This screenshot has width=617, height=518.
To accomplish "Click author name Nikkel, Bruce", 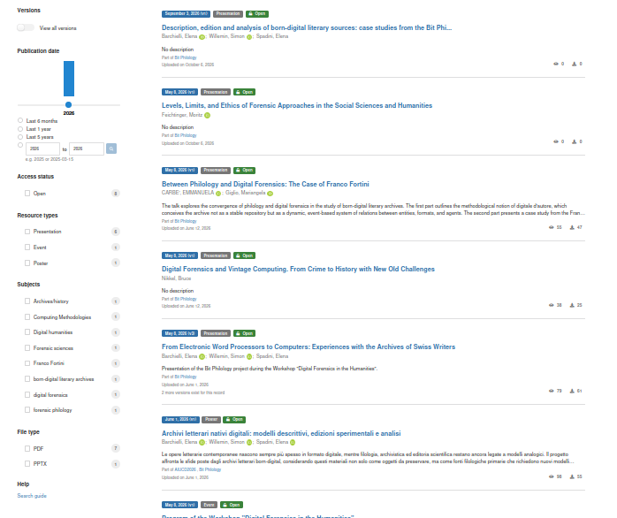I will click(x=176, y=278).
